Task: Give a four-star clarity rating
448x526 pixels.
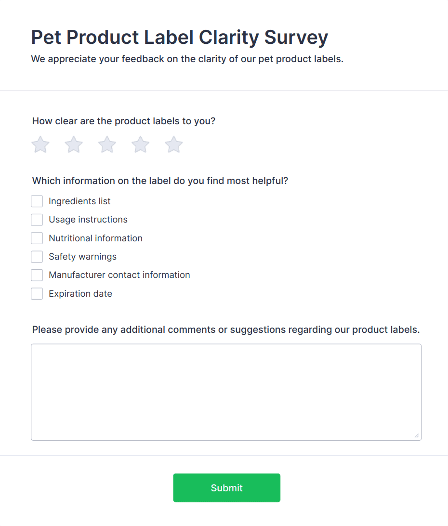Action: 141,145
